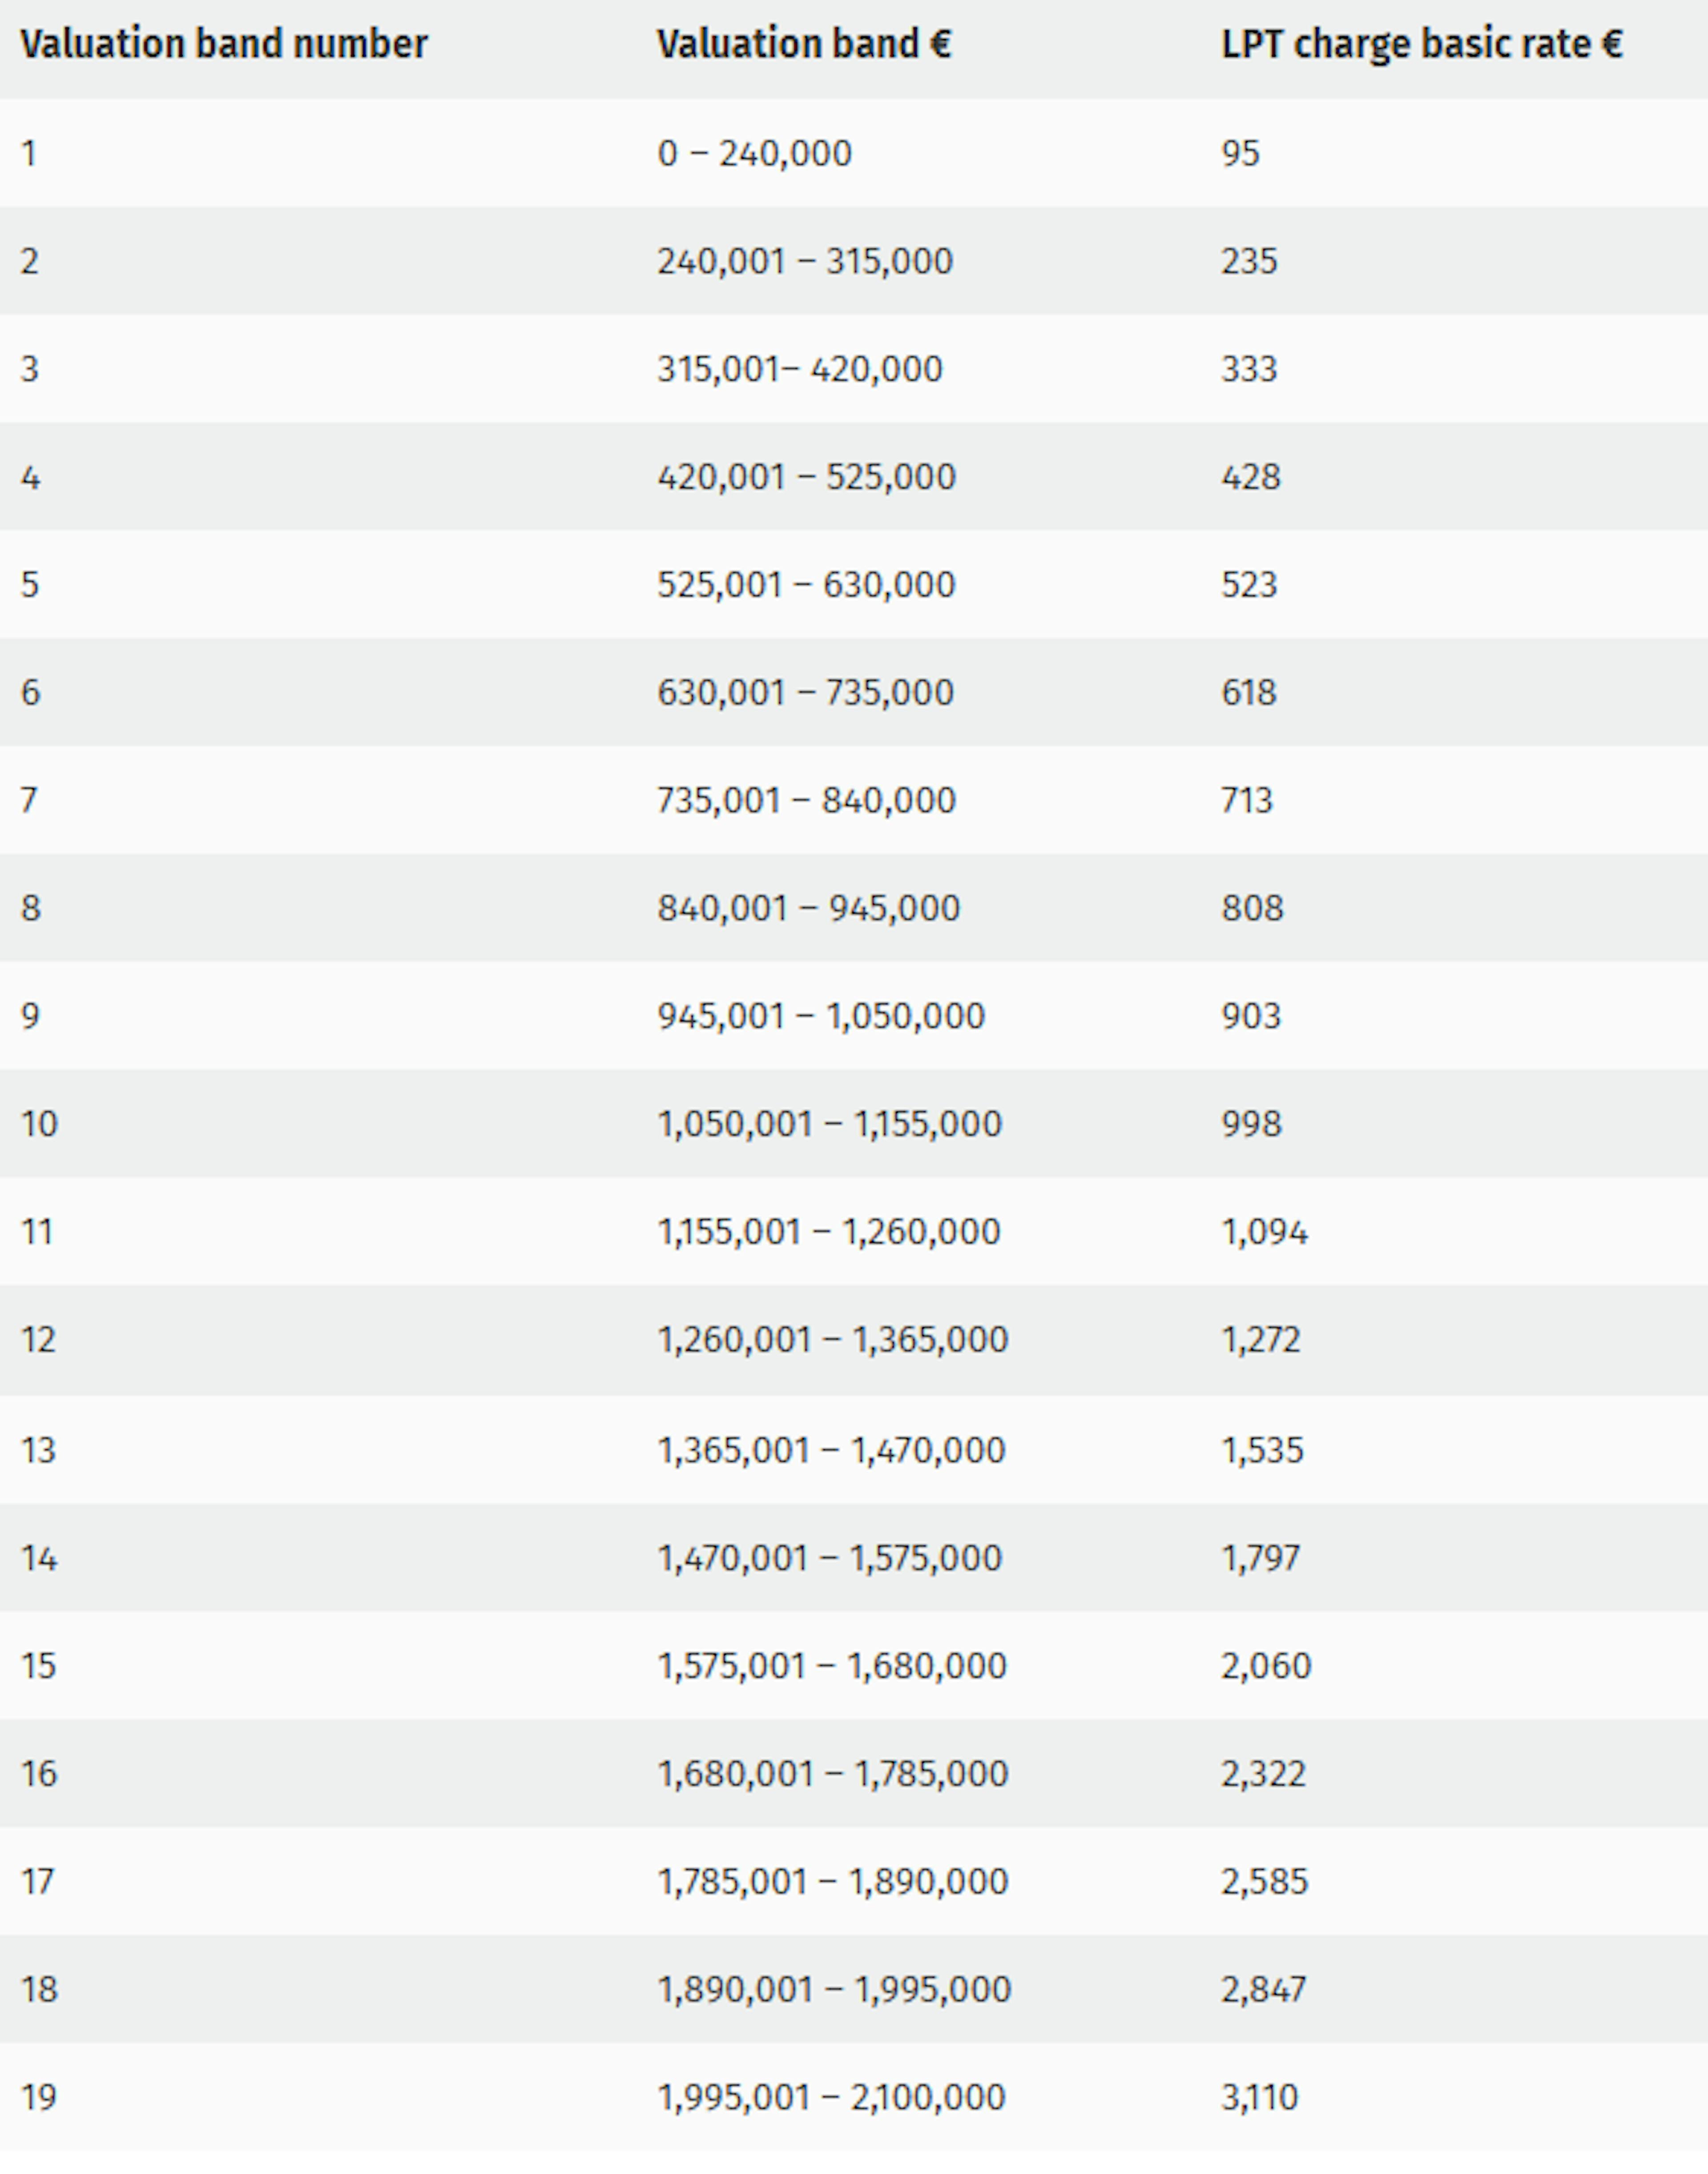The height and width of the screenshot is (2174, 1708).
Task: Click the LPT charge value 1,797
Action: 1260,1559
